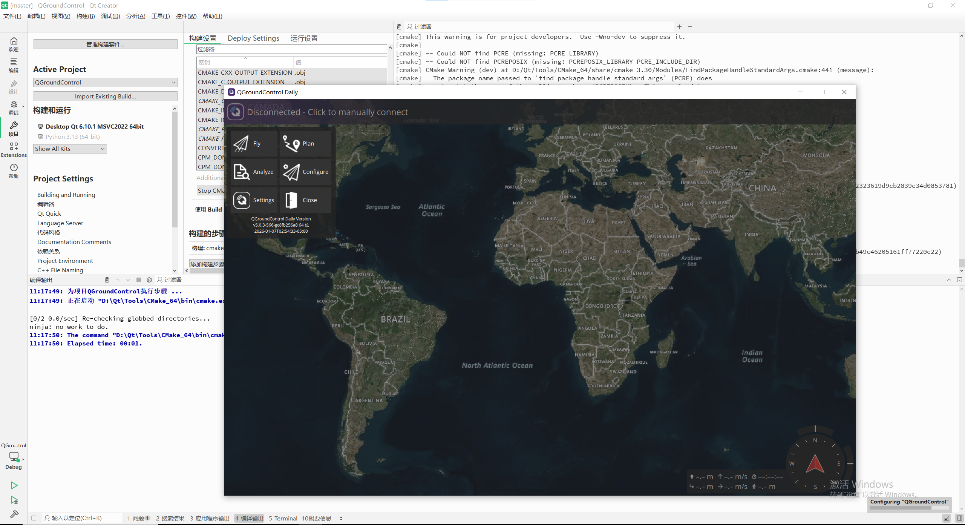Toggle the left sidebar visibility
965x525 pixels.
[34, 518]
